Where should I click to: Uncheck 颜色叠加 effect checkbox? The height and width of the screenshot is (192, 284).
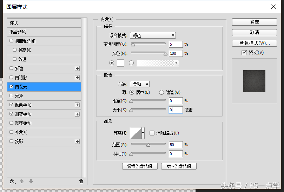point(12,105)
